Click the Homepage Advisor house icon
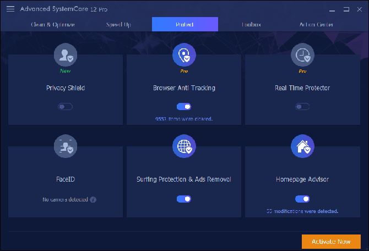 click(302, 146)
